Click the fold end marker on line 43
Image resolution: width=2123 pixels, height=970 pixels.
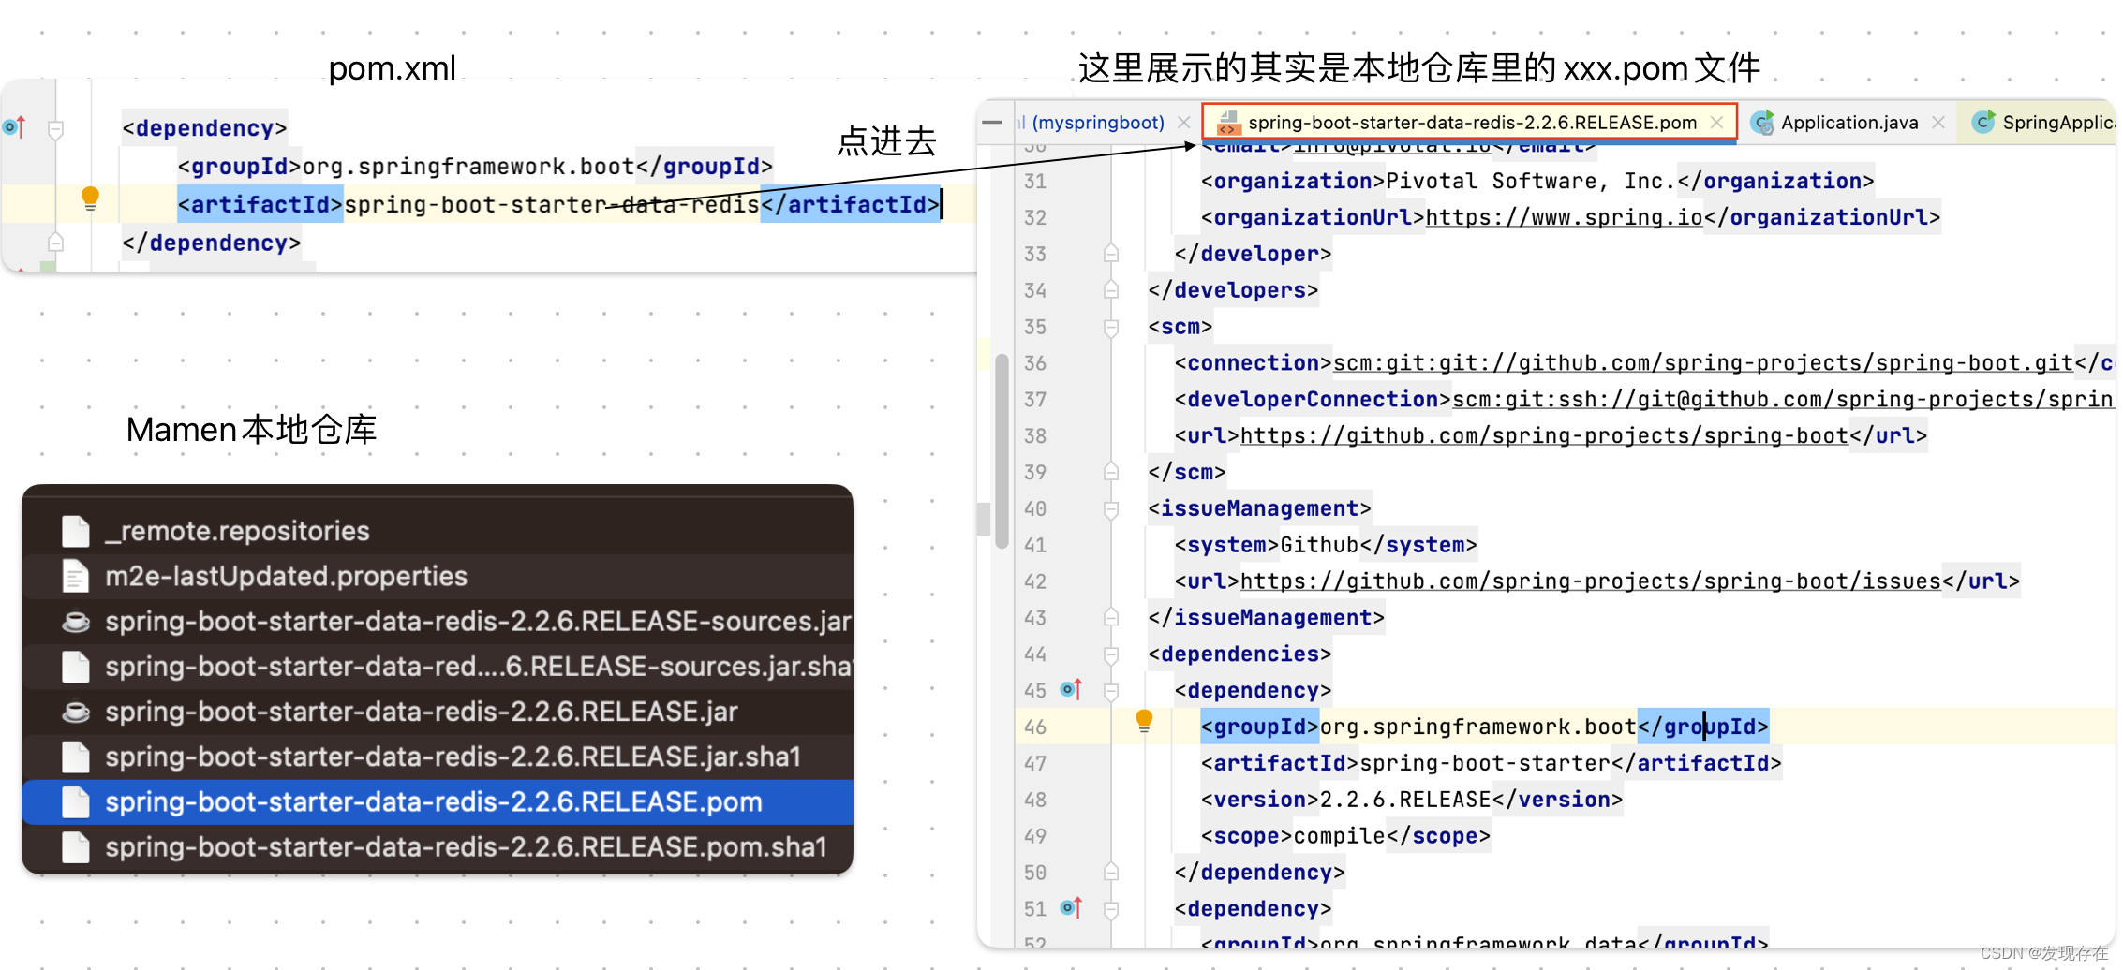(x=1111, y=617)
